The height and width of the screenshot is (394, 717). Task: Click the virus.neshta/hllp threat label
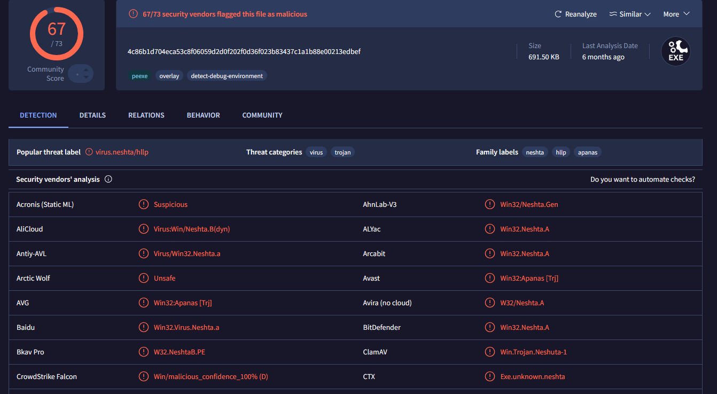122,152
